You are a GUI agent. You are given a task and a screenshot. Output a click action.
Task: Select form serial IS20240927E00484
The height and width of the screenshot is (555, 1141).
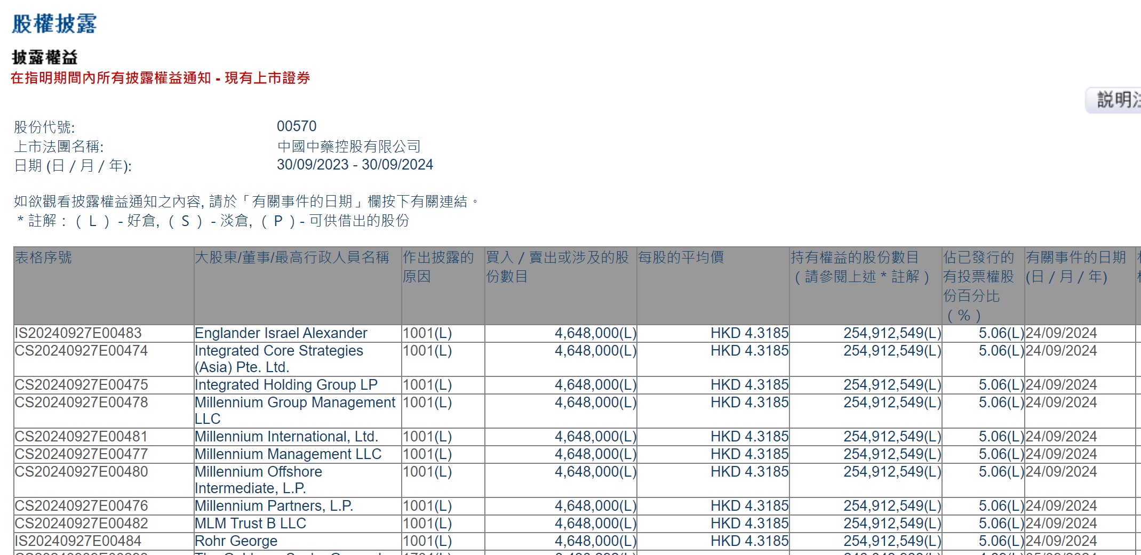(x=78, y=541)
